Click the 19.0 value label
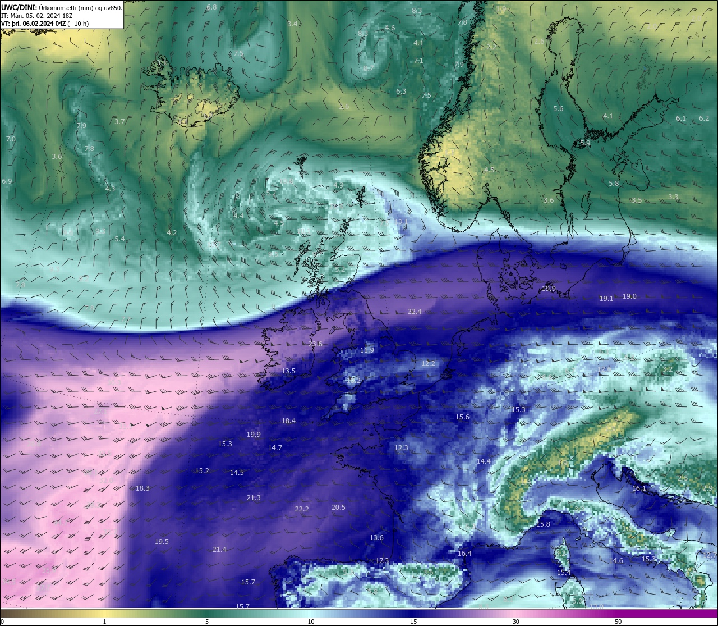 [x=629, y=296]
